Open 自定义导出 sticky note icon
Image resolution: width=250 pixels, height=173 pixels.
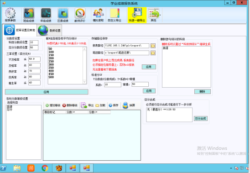point(115,15)
